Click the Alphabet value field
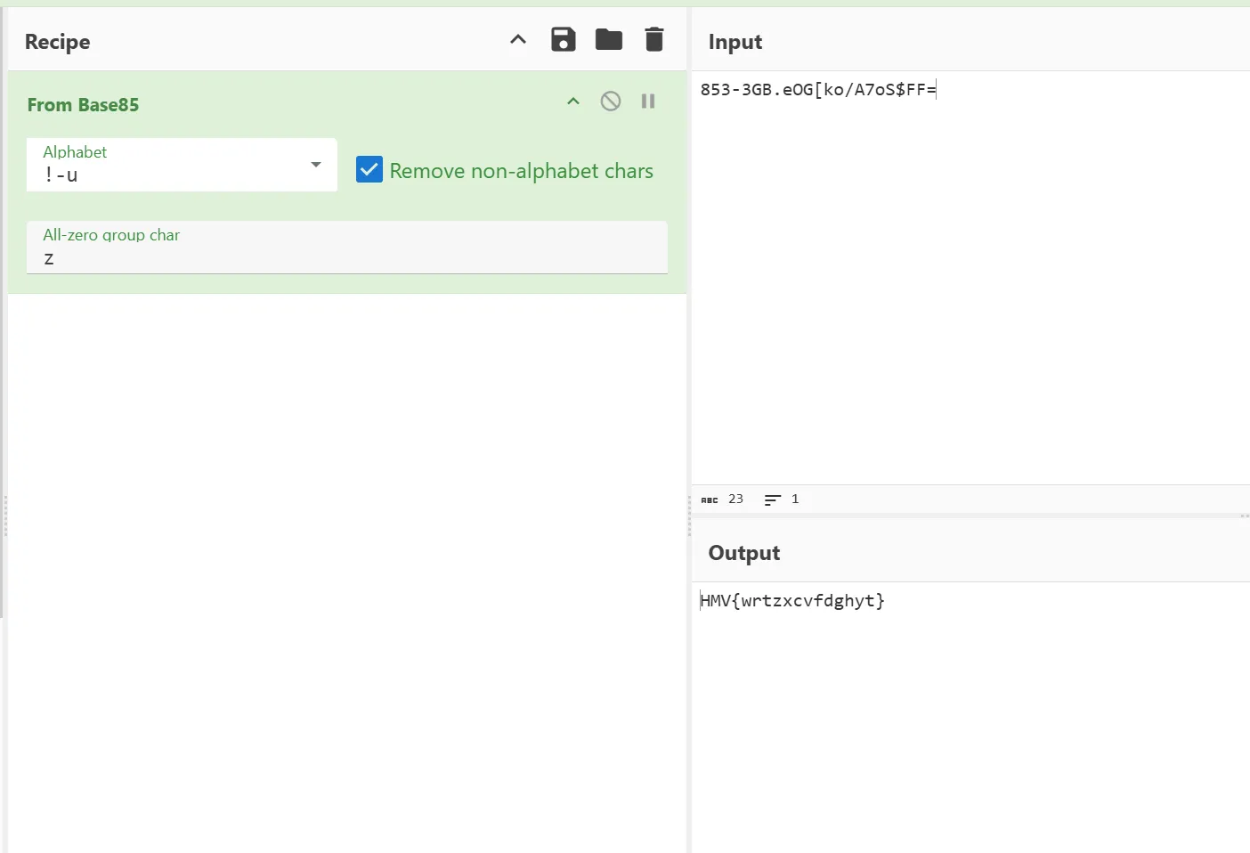This screenshot has width=1250, height=853. [x=169, y=175]
